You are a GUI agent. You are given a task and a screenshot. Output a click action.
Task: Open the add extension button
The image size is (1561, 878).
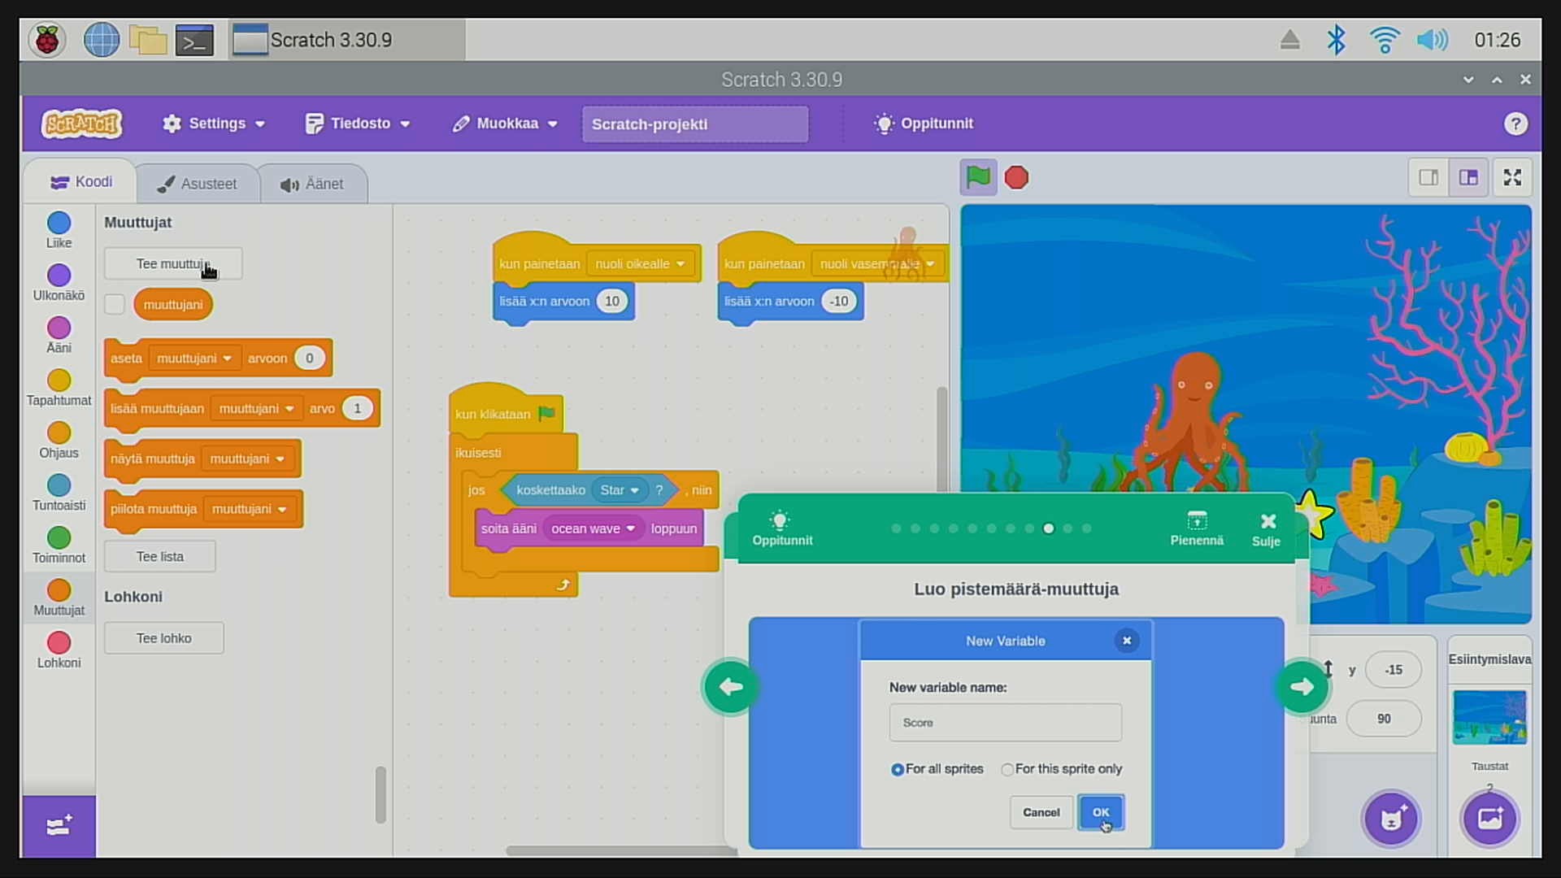(x=59, y=827)
